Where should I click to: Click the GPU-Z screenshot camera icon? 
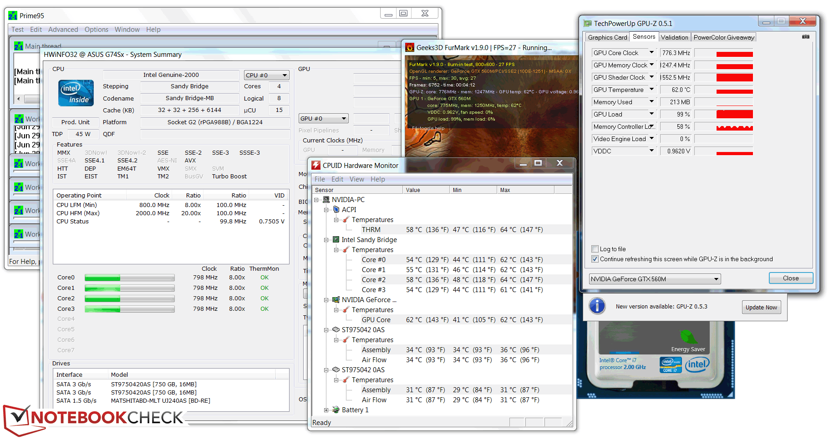click(805, 37)
